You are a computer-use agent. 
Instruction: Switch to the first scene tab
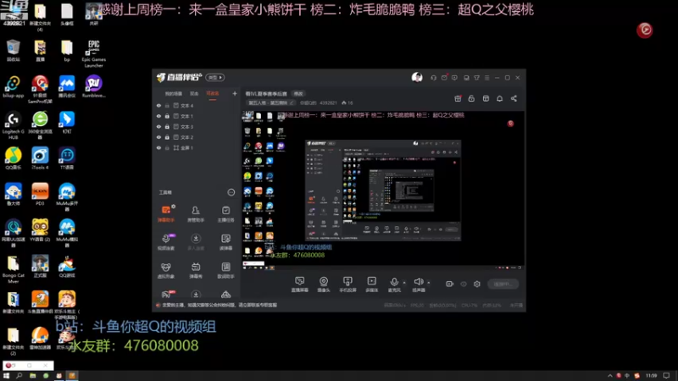click(173, 94)
